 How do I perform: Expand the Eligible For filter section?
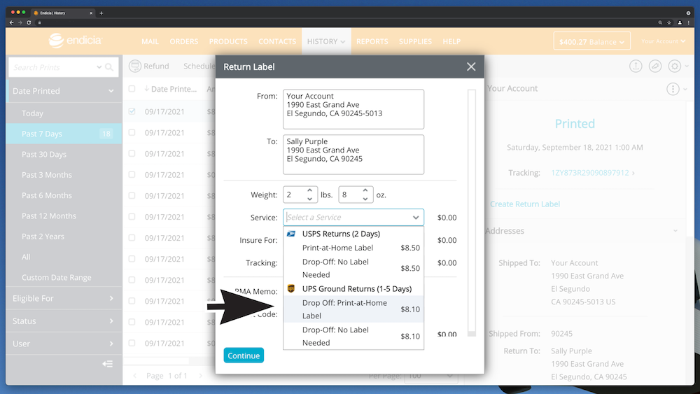click(x=63, y=298)
